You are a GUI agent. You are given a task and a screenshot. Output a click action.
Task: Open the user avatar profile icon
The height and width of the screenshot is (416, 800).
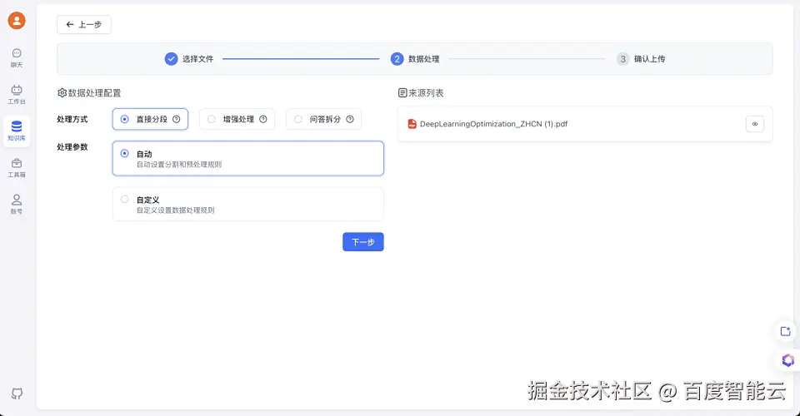(x=17, y=20)
